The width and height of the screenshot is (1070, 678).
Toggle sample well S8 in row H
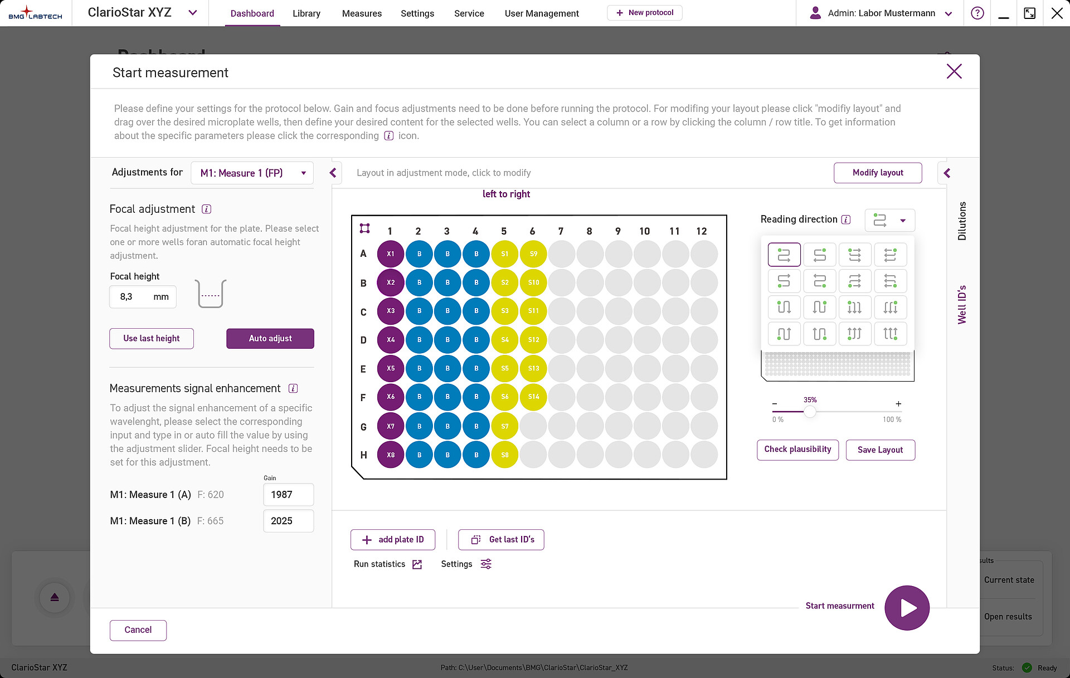coord(505,455)
